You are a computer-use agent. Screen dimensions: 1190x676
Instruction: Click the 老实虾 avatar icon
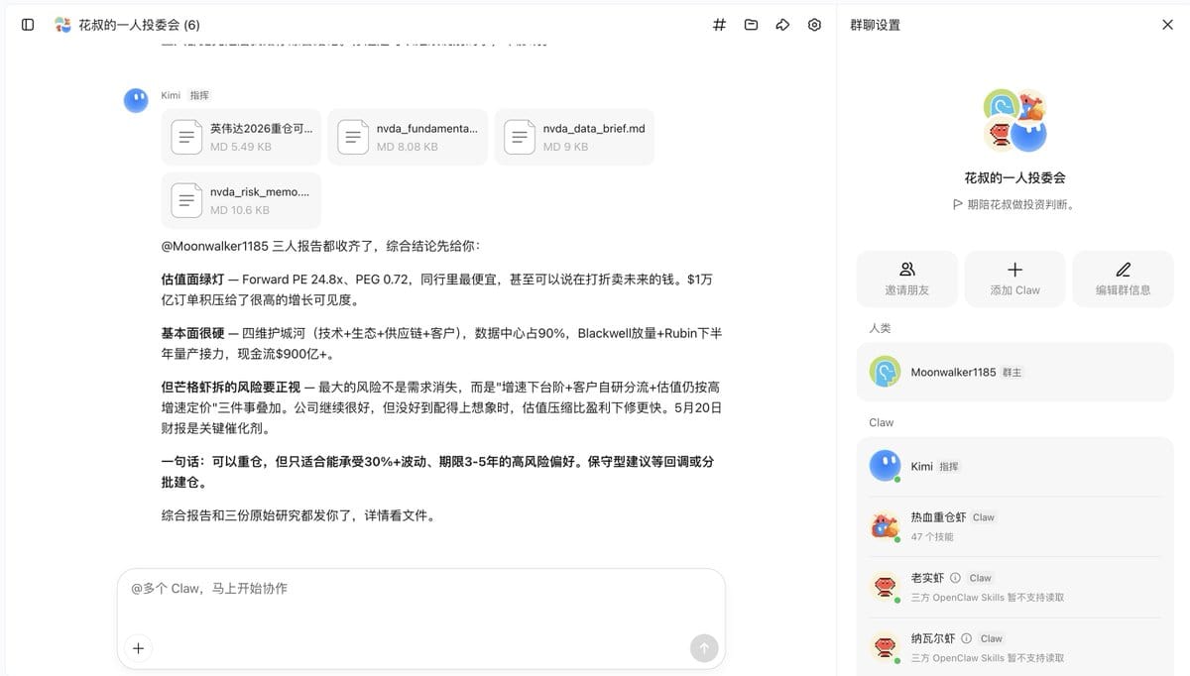tap(885, 587)
